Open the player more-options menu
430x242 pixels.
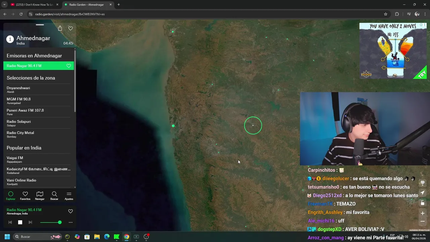(x=71, y=222)
